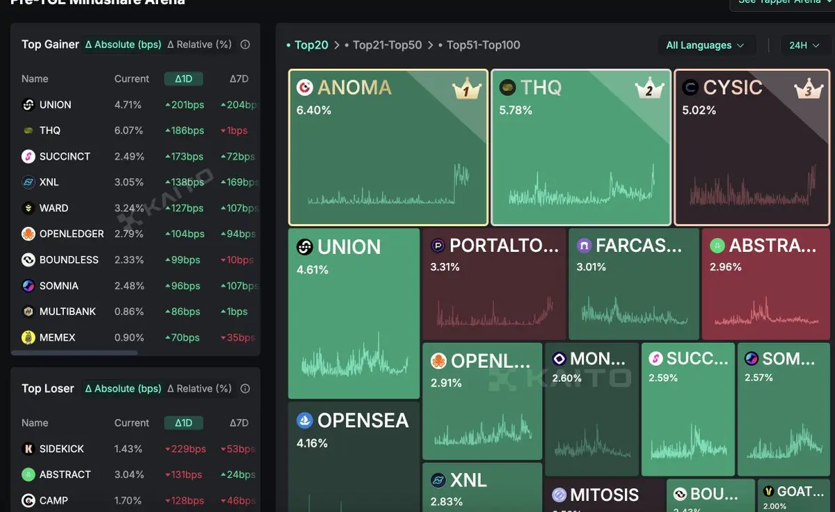
Task: Click SIDEKICK's 229bps Δ1D value
Action: click(184, 449)
